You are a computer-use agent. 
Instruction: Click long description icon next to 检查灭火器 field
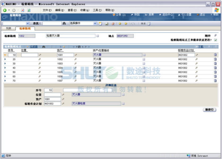pyautogui.click(x=98, y=36)
